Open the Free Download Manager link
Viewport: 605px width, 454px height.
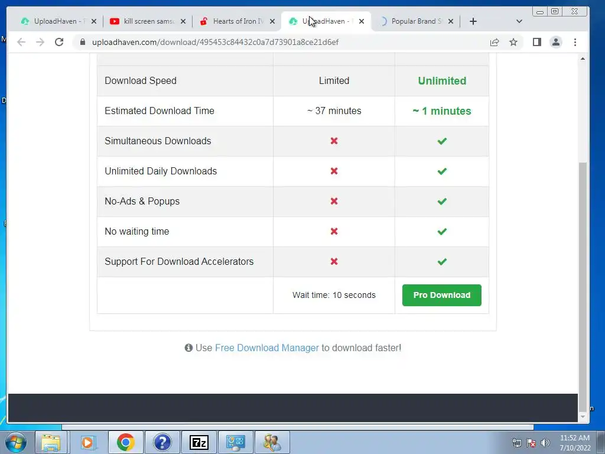[266, 348]
